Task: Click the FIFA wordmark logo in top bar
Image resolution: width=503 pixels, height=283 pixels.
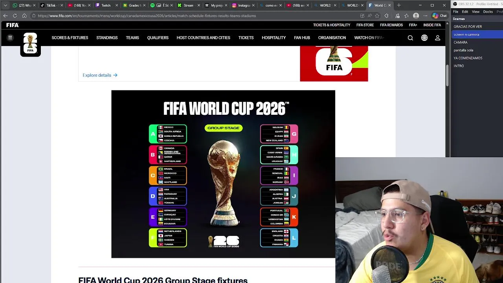Action: (12, 25)
